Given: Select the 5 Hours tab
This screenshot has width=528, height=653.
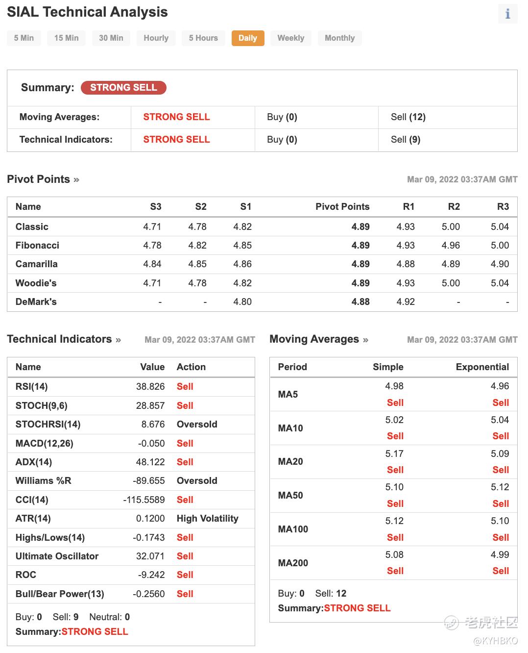Looking at the screenshot, I should click(x=203, y=38).
